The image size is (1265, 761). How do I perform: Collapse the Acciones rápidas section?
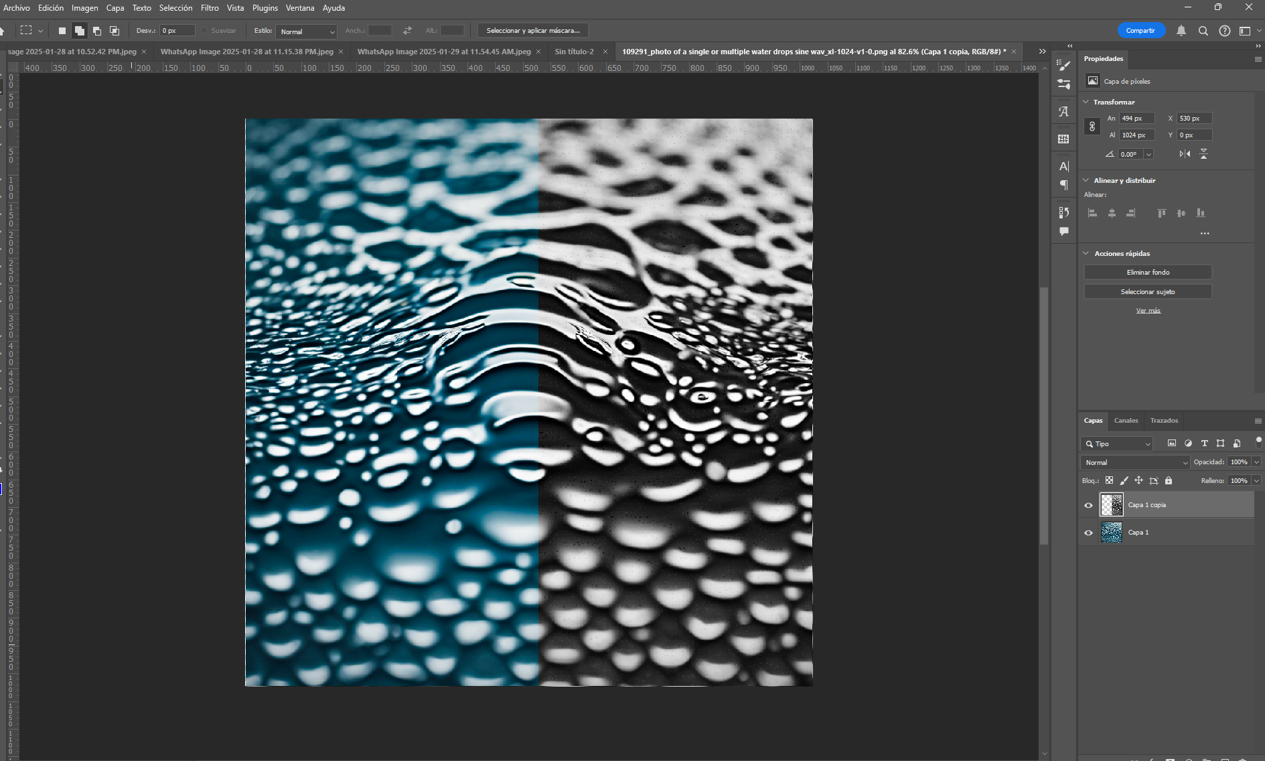point(1086,253)
